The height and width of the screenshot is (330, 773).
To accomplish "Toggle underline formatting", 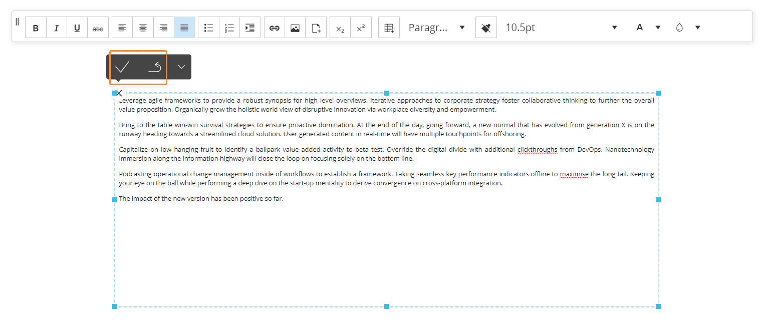I will coord(77,28).
